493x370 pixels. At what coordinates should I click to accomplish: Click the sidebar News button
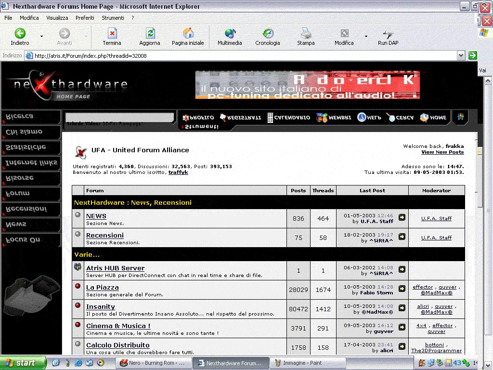31,225
